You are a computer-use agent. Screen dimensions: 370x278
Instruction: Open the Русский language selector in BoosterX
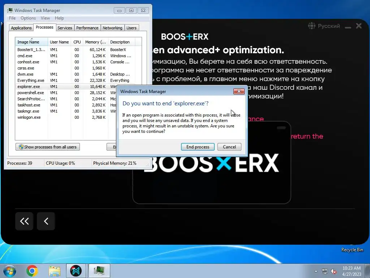tap(324, 26)
